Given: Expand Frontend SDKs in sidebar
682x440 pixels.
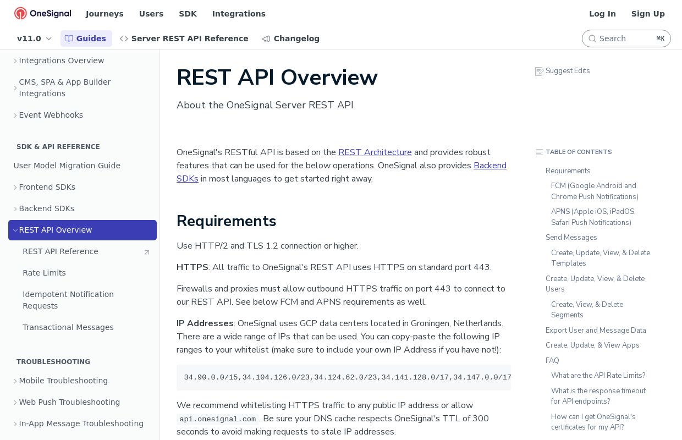Looking at the screenshot, I should pos(15,188).
